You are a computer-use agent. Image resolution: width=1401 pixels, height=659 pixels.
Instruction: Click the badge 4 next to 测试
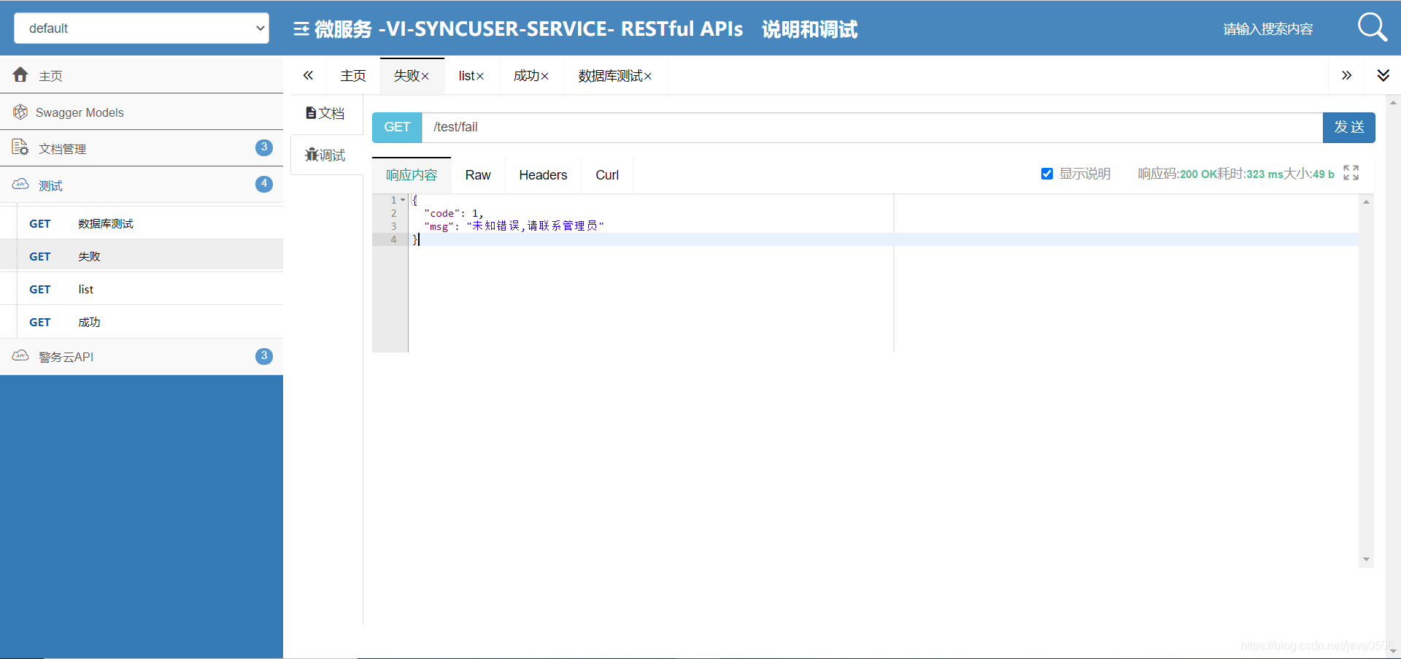(264, 184)
